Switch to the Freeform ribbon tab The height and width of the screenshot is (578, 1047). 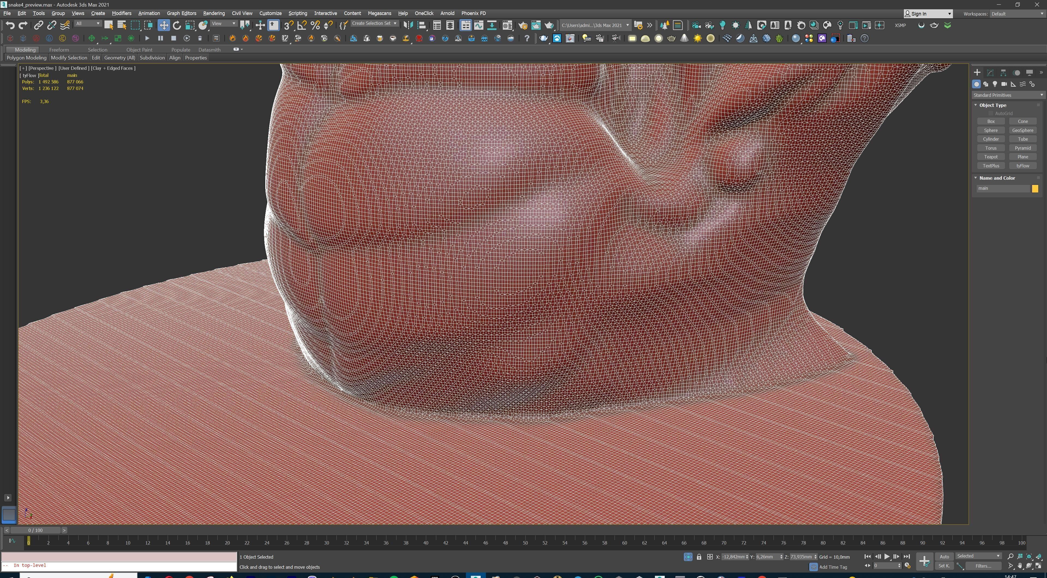59,50
